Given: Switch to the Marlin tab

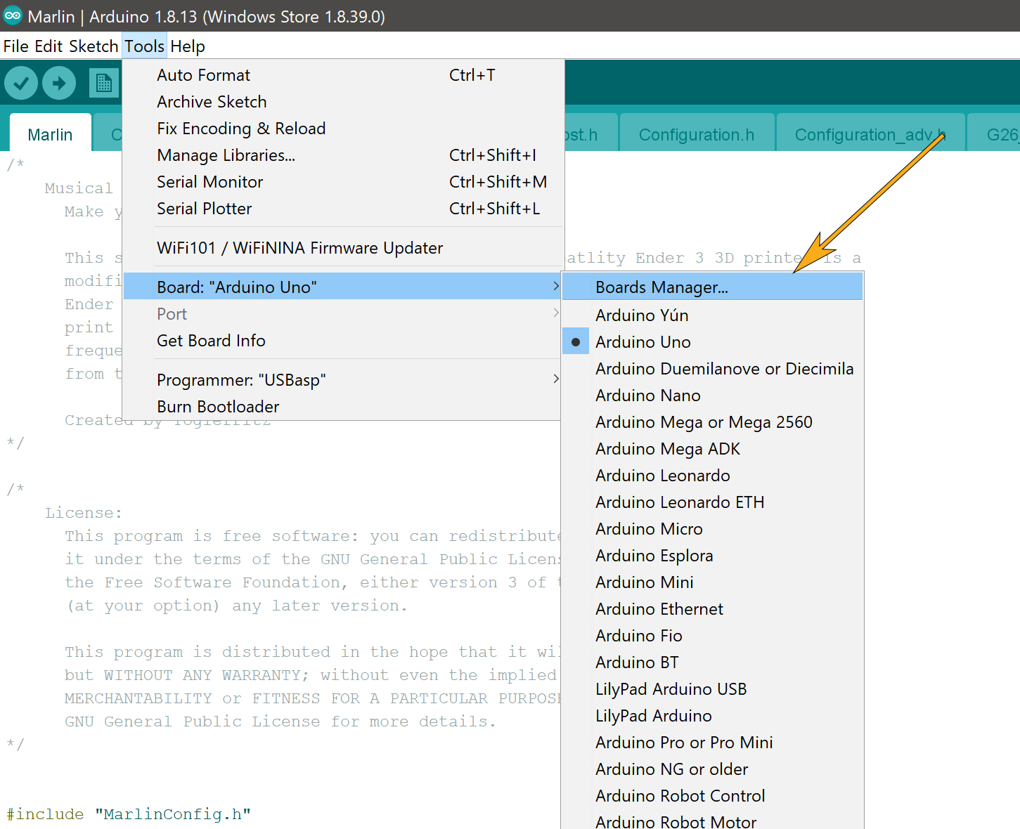Looking at the screenshot, I should point(50,134).
